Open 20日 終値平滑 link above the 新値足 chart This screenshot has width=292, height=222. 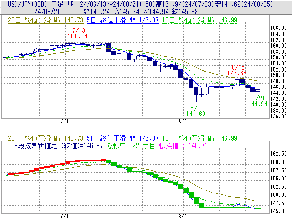pos(46,138)
